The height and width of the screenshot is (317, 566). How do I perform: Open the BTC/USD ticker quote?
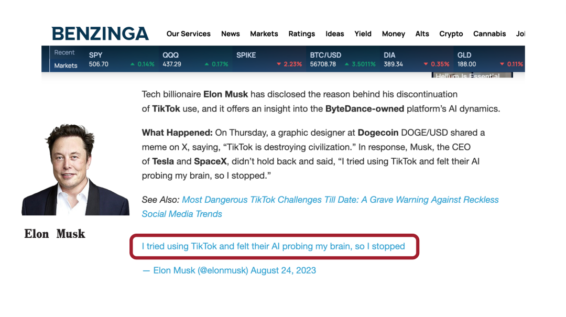pos(343,59)
